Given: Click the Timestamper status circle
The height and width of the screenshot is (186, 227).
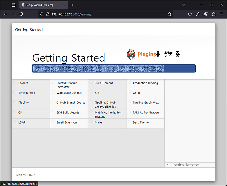Looking at the screenshot, I should pos(15,92).
